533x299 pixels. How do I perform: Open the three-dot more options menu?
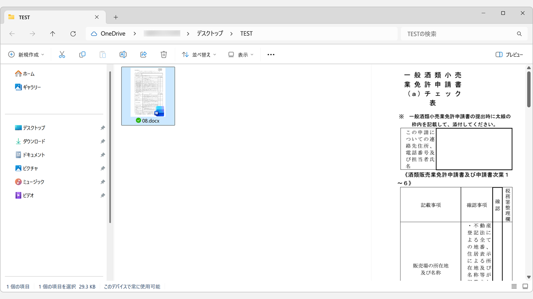tap(271, 55)
